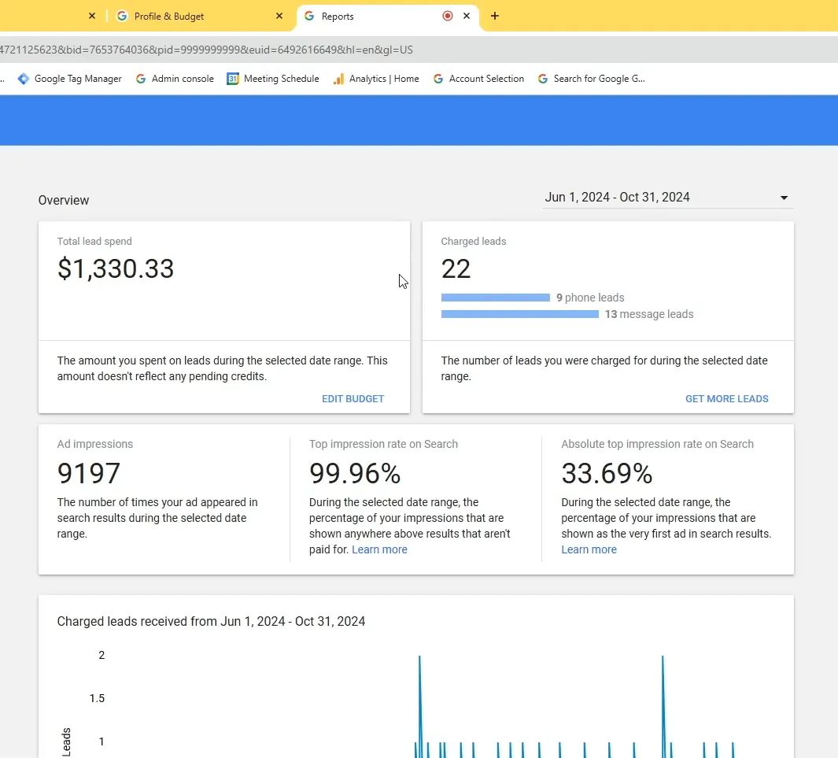Click the 9 phone leads bar

pyautogui.click(x=496, y=298)
